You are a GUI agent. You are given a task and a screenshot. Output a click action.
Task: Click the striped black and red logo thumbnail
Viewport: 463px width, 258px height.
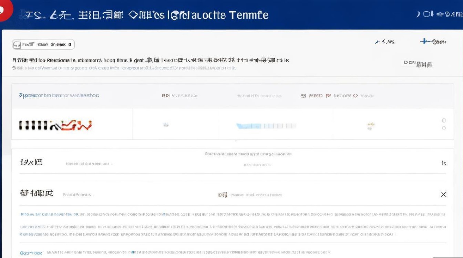pyautogui.click(x=55, y=125)
